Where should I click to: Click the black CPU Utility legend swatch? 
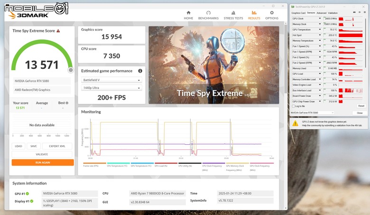[190, 163]
